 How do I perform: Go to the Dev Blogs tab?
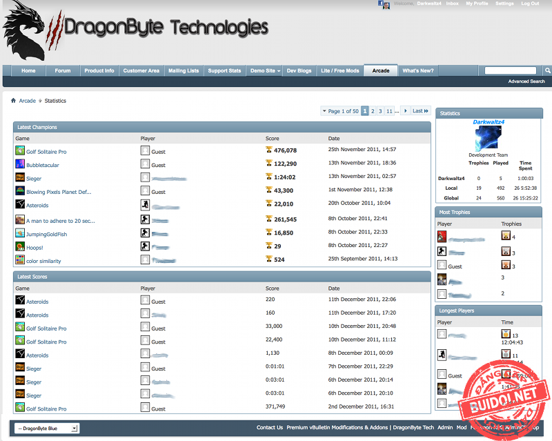pyautogui.click(x=299, y=70)
